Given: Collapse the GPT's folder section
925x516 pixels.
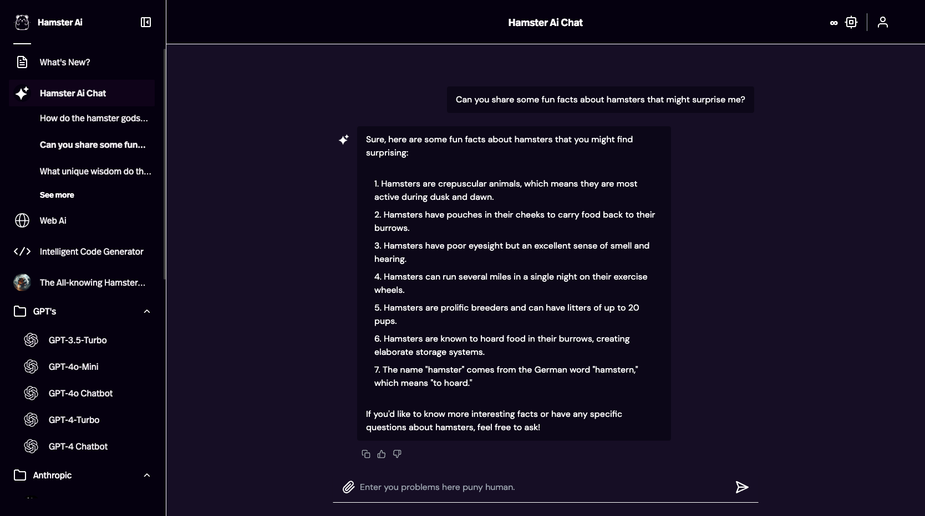Looking at the screenshot, I should [x=147, y=312].
